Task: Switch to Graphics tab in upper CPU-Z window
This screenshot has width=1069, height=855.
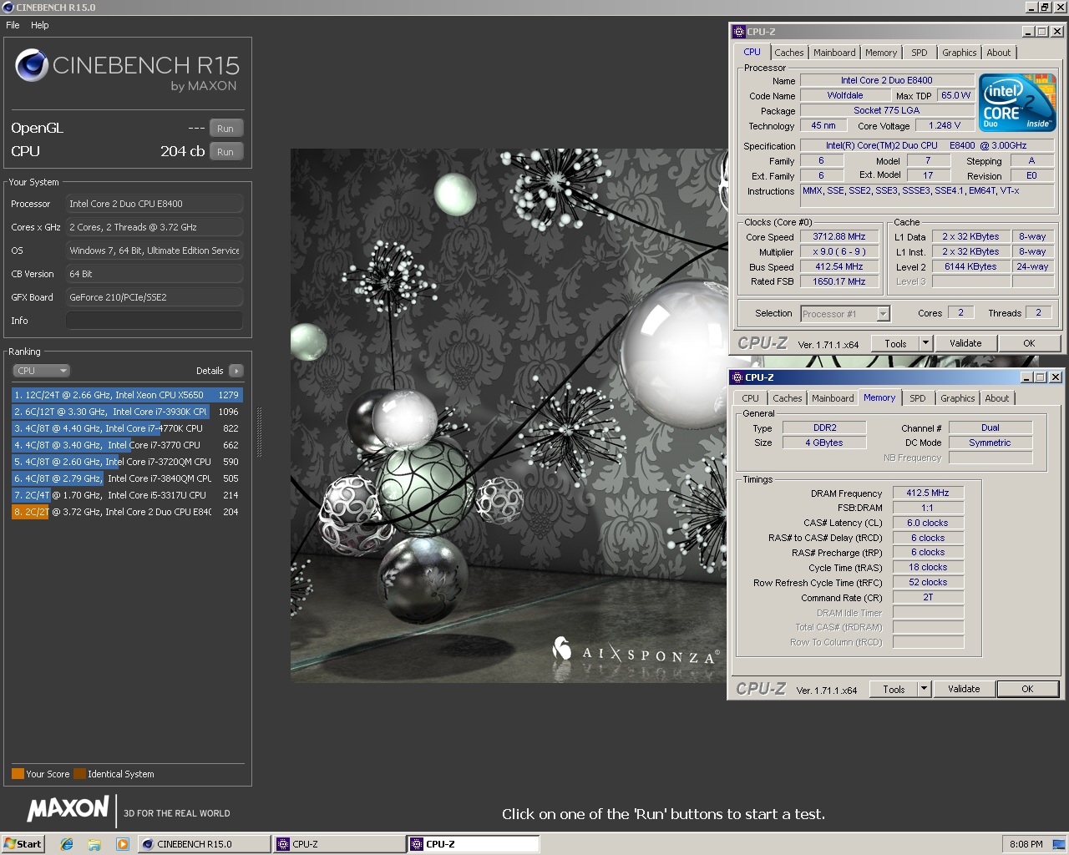Action: click(960, 53)
